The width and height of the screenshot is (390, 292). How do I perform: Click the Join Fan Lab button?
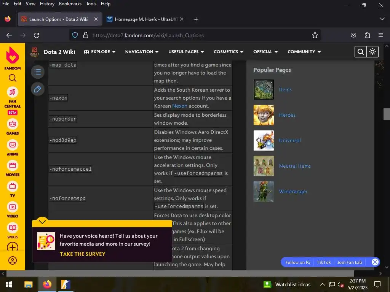pos(350,262)
